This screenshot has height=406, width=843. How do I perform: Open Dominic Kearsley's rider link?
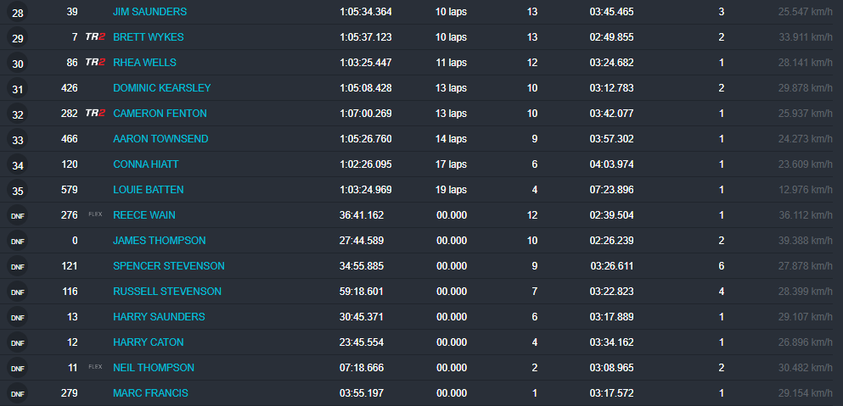161,88
